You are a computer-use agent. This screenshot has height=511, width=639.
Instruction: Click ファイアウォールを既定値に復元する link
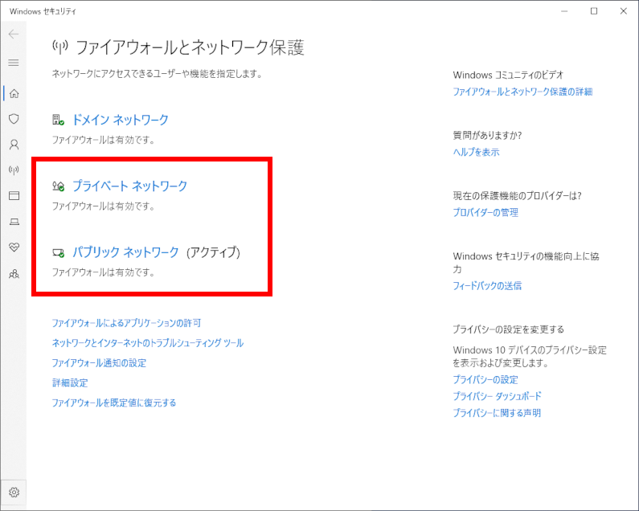tap(113, 403)
